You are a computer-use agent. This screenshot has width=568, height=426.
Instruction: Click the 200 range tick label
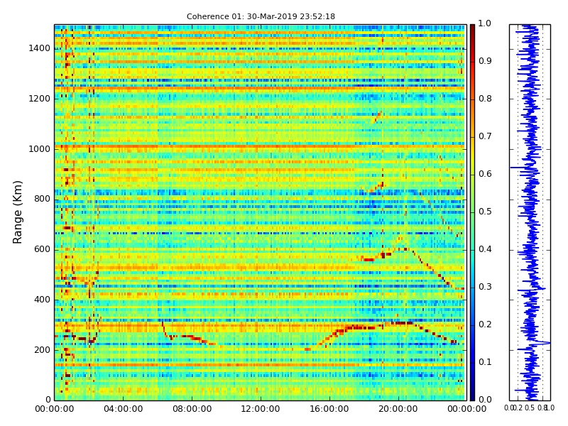click(42, 350)
